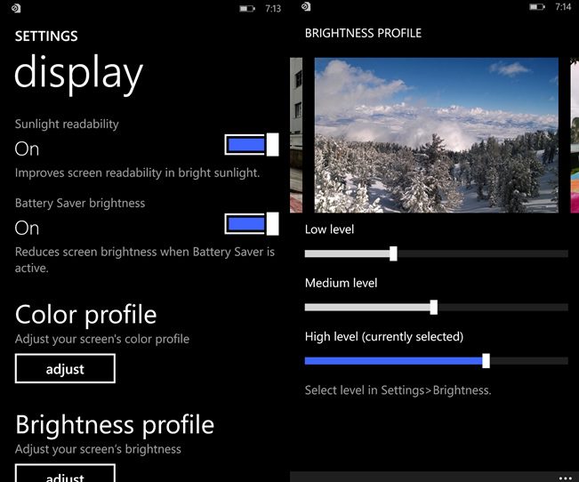Image resolution: width=579 pixels, height=482 pixels.
Task: Tap 'Adjust your screen's brightness' text
Action: [98, 449]
